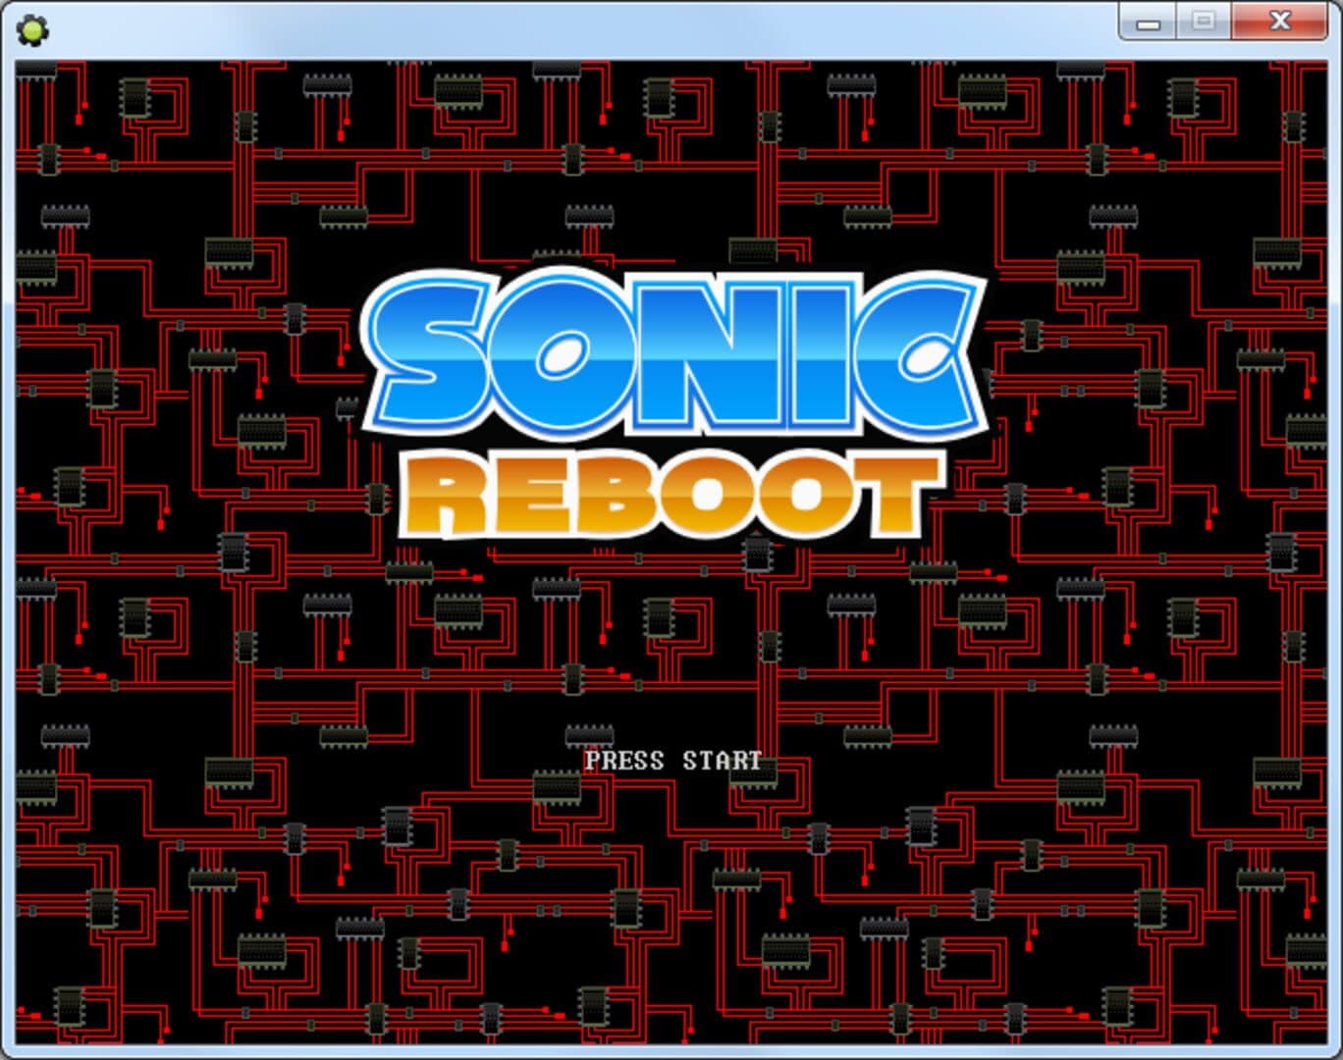Click the letter E of the REBOOT logo
This screenshot has height=1060, width=1343.
(530, 497)
